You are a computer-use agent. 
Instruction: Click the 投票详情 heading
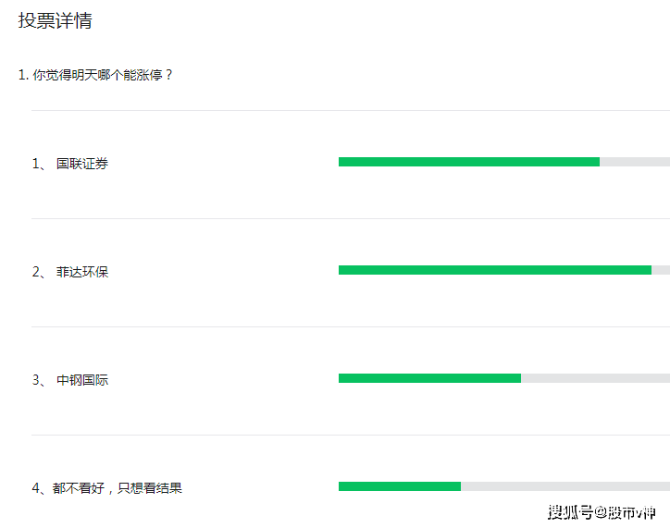[56, 20]
